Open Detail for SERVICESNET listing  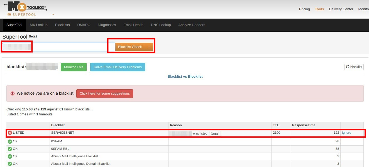[x=215, y=133]
